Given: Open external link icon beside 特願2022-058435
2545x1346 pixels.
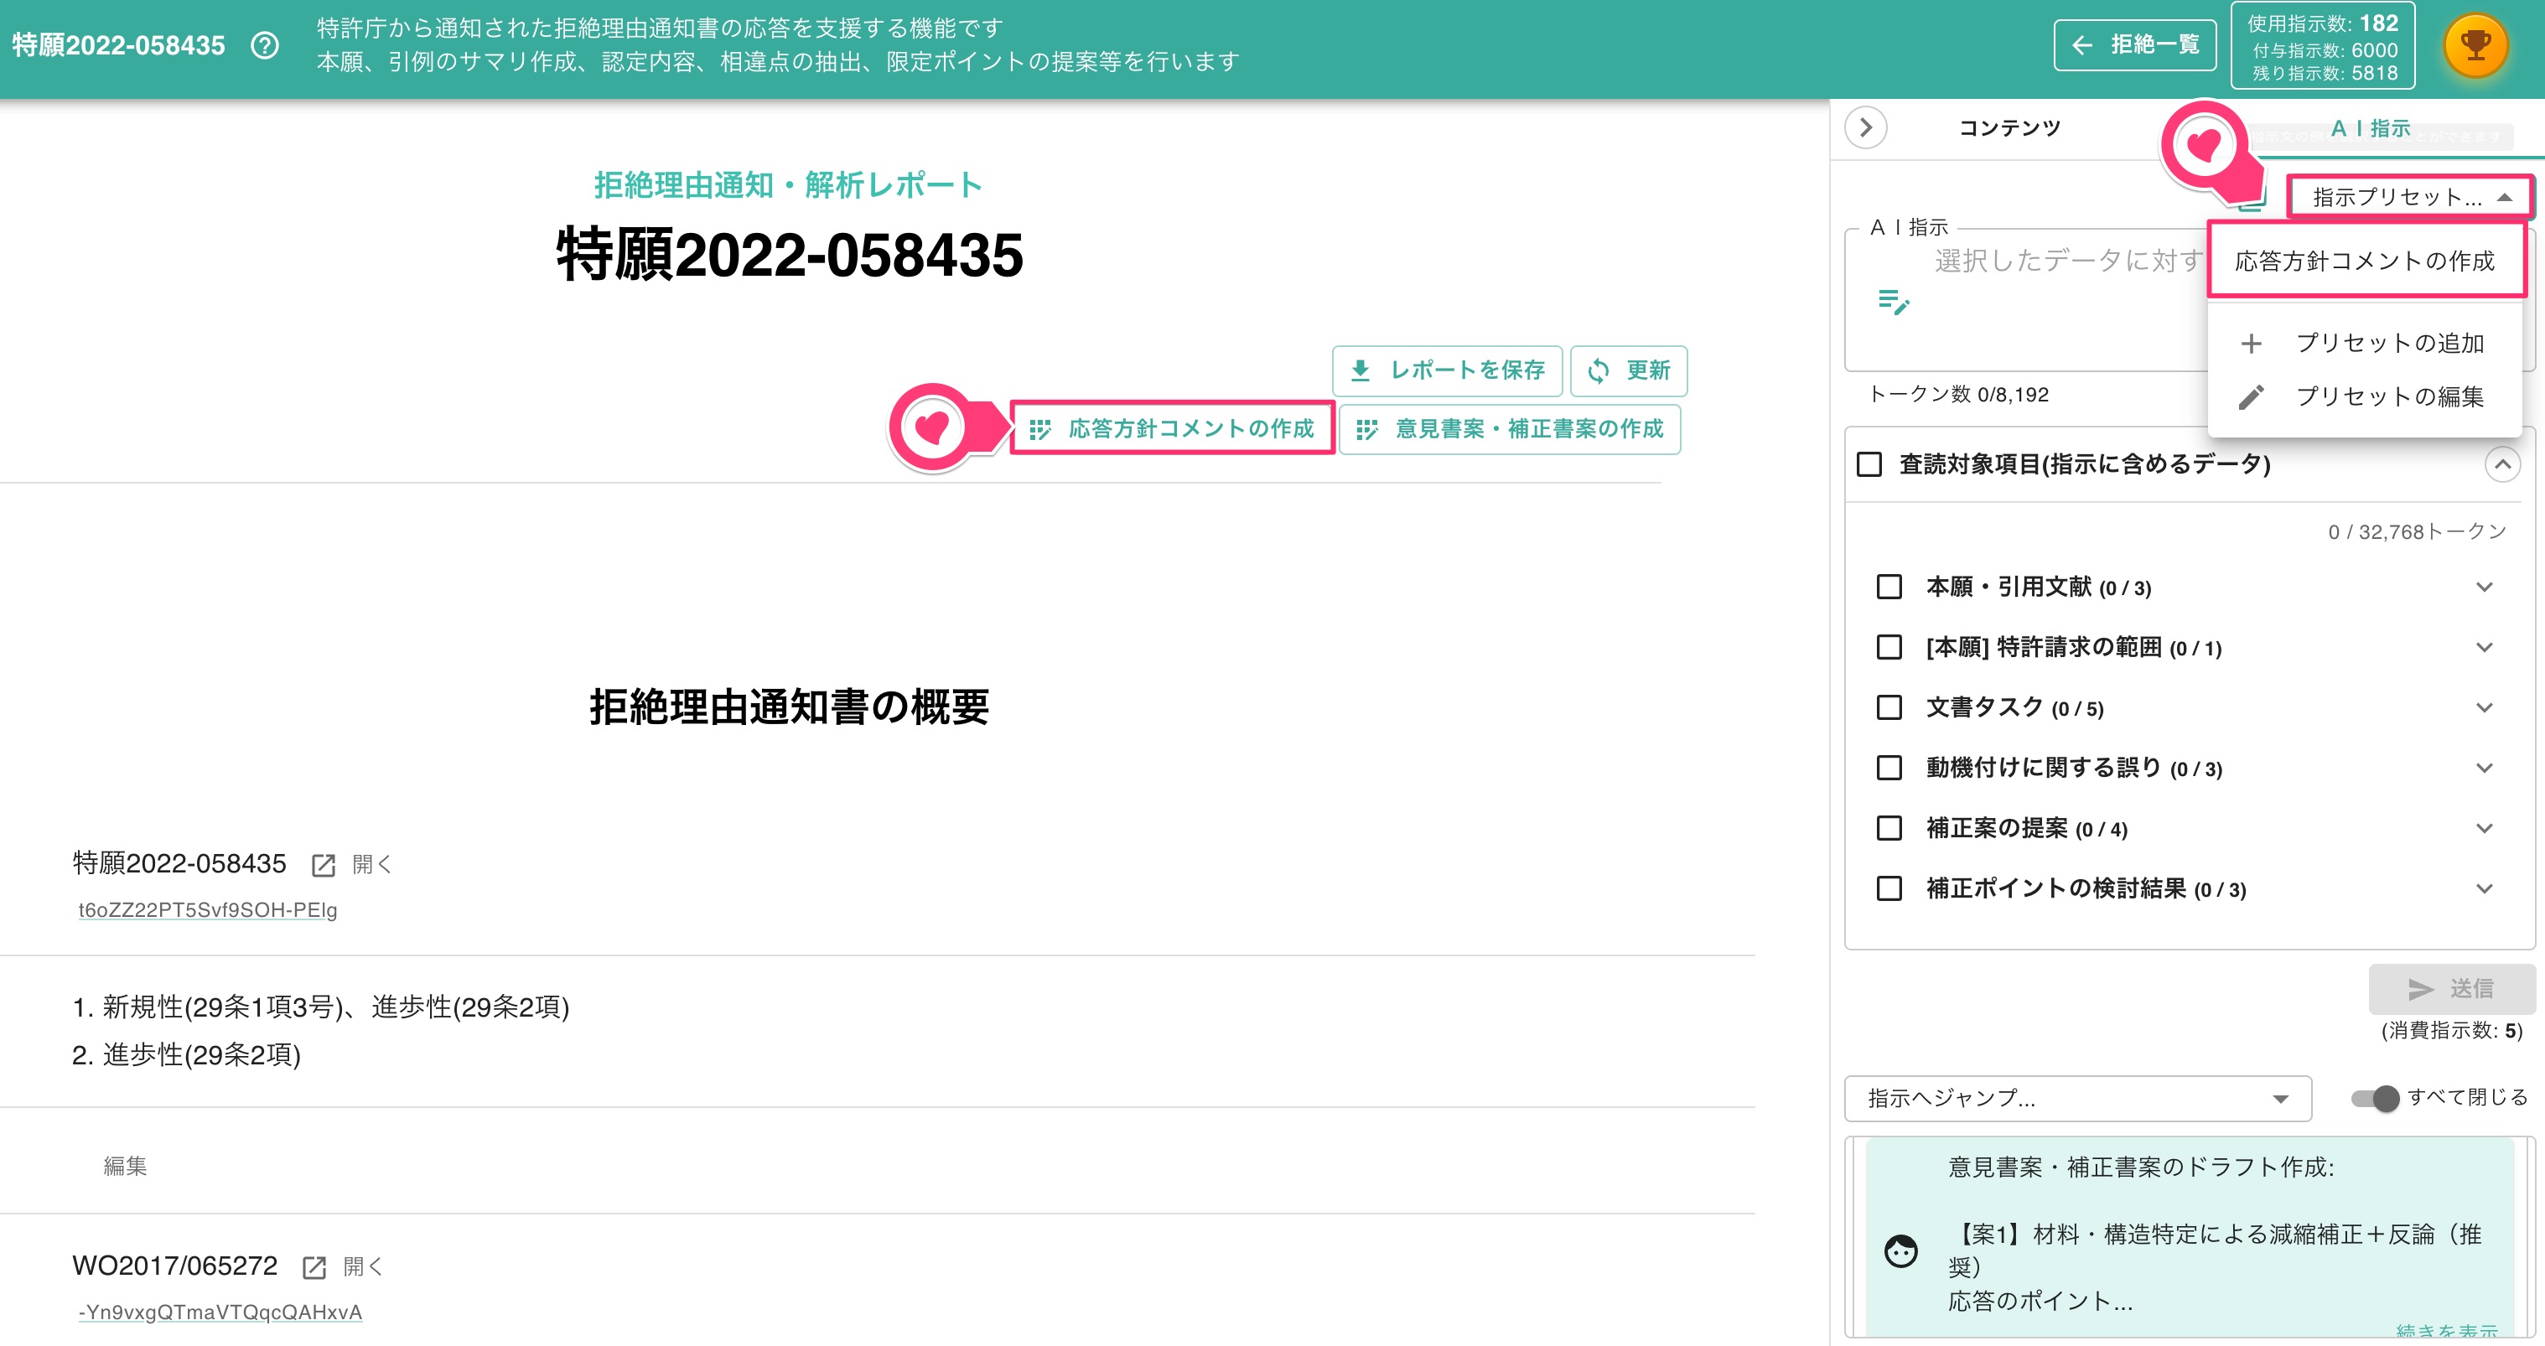Looking at the screenshot, I should [323, 865].
